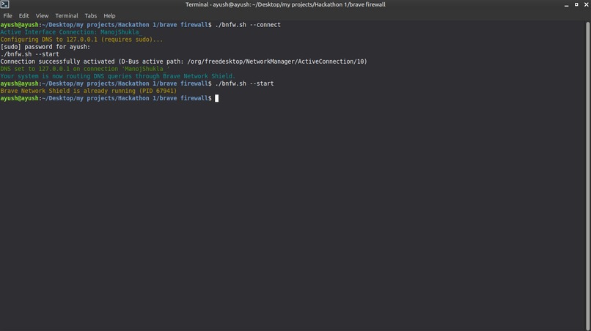Click 'Connection successfully activated' line
Viewport: 591px width, 331px height.
pyautogui.click(x=183, y=62)
